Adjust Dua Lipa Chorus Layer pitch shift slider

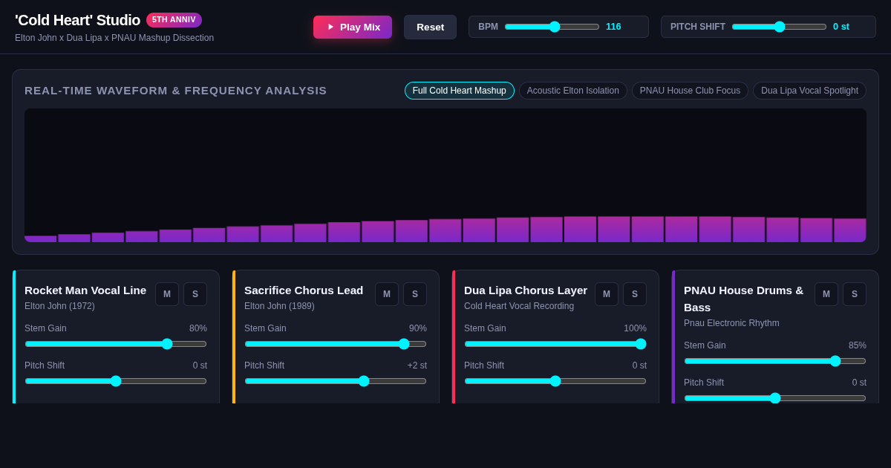(555, 381)
